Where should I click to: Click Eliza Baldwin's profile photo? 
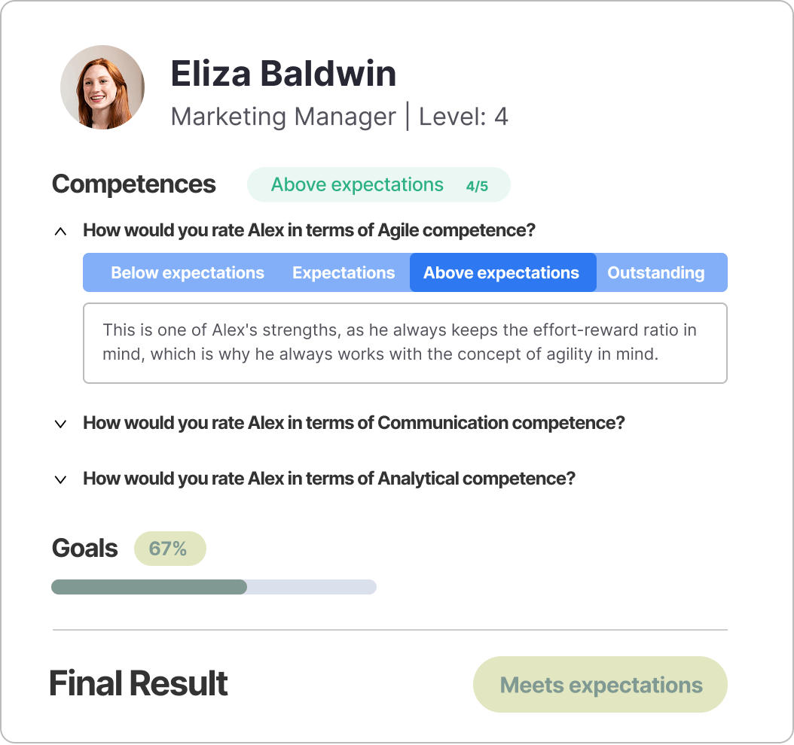102,87
